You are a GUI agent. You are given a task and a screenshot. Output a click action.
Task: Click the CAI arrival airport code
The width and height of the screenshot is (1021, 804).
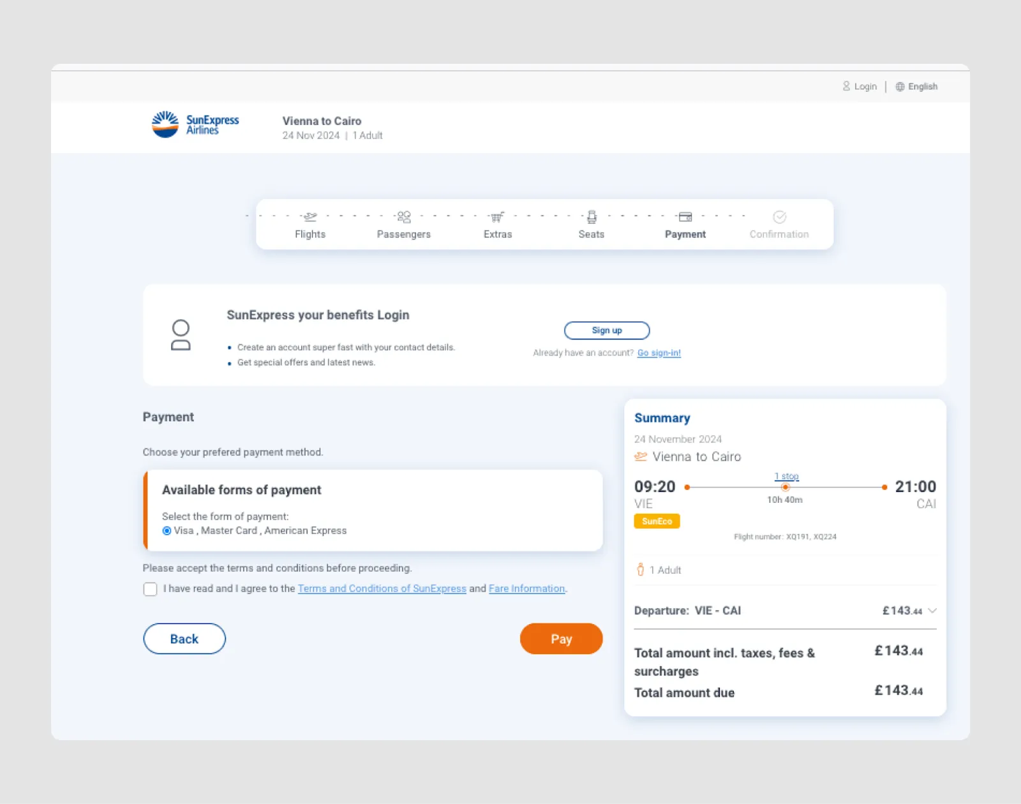click(x=927, y=504)
